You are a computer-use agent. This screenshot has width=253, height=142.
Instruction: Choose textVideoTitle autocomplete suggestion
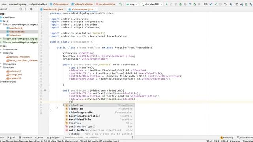99,120
